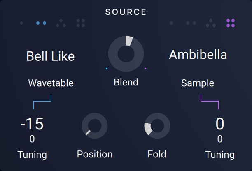Click the sample coarse tuning large 0 value

220,124
